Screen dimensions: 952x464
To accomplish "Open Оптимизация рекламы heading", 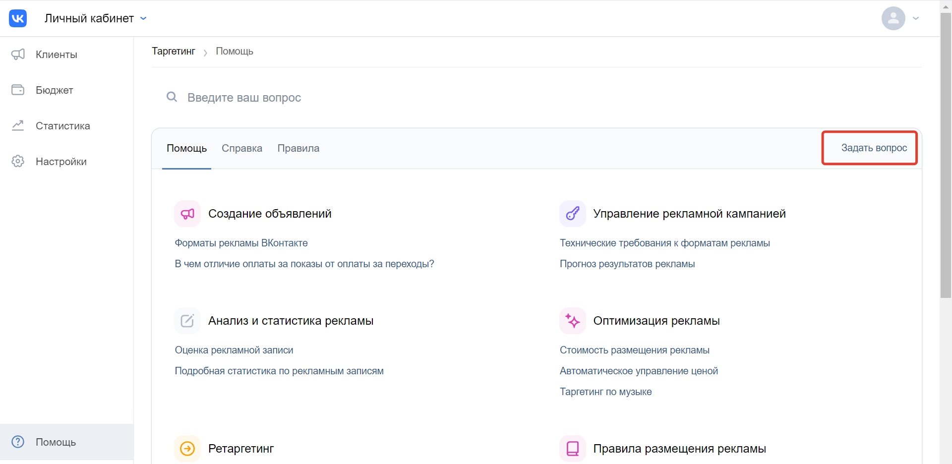I will click(x=656, y=321).
